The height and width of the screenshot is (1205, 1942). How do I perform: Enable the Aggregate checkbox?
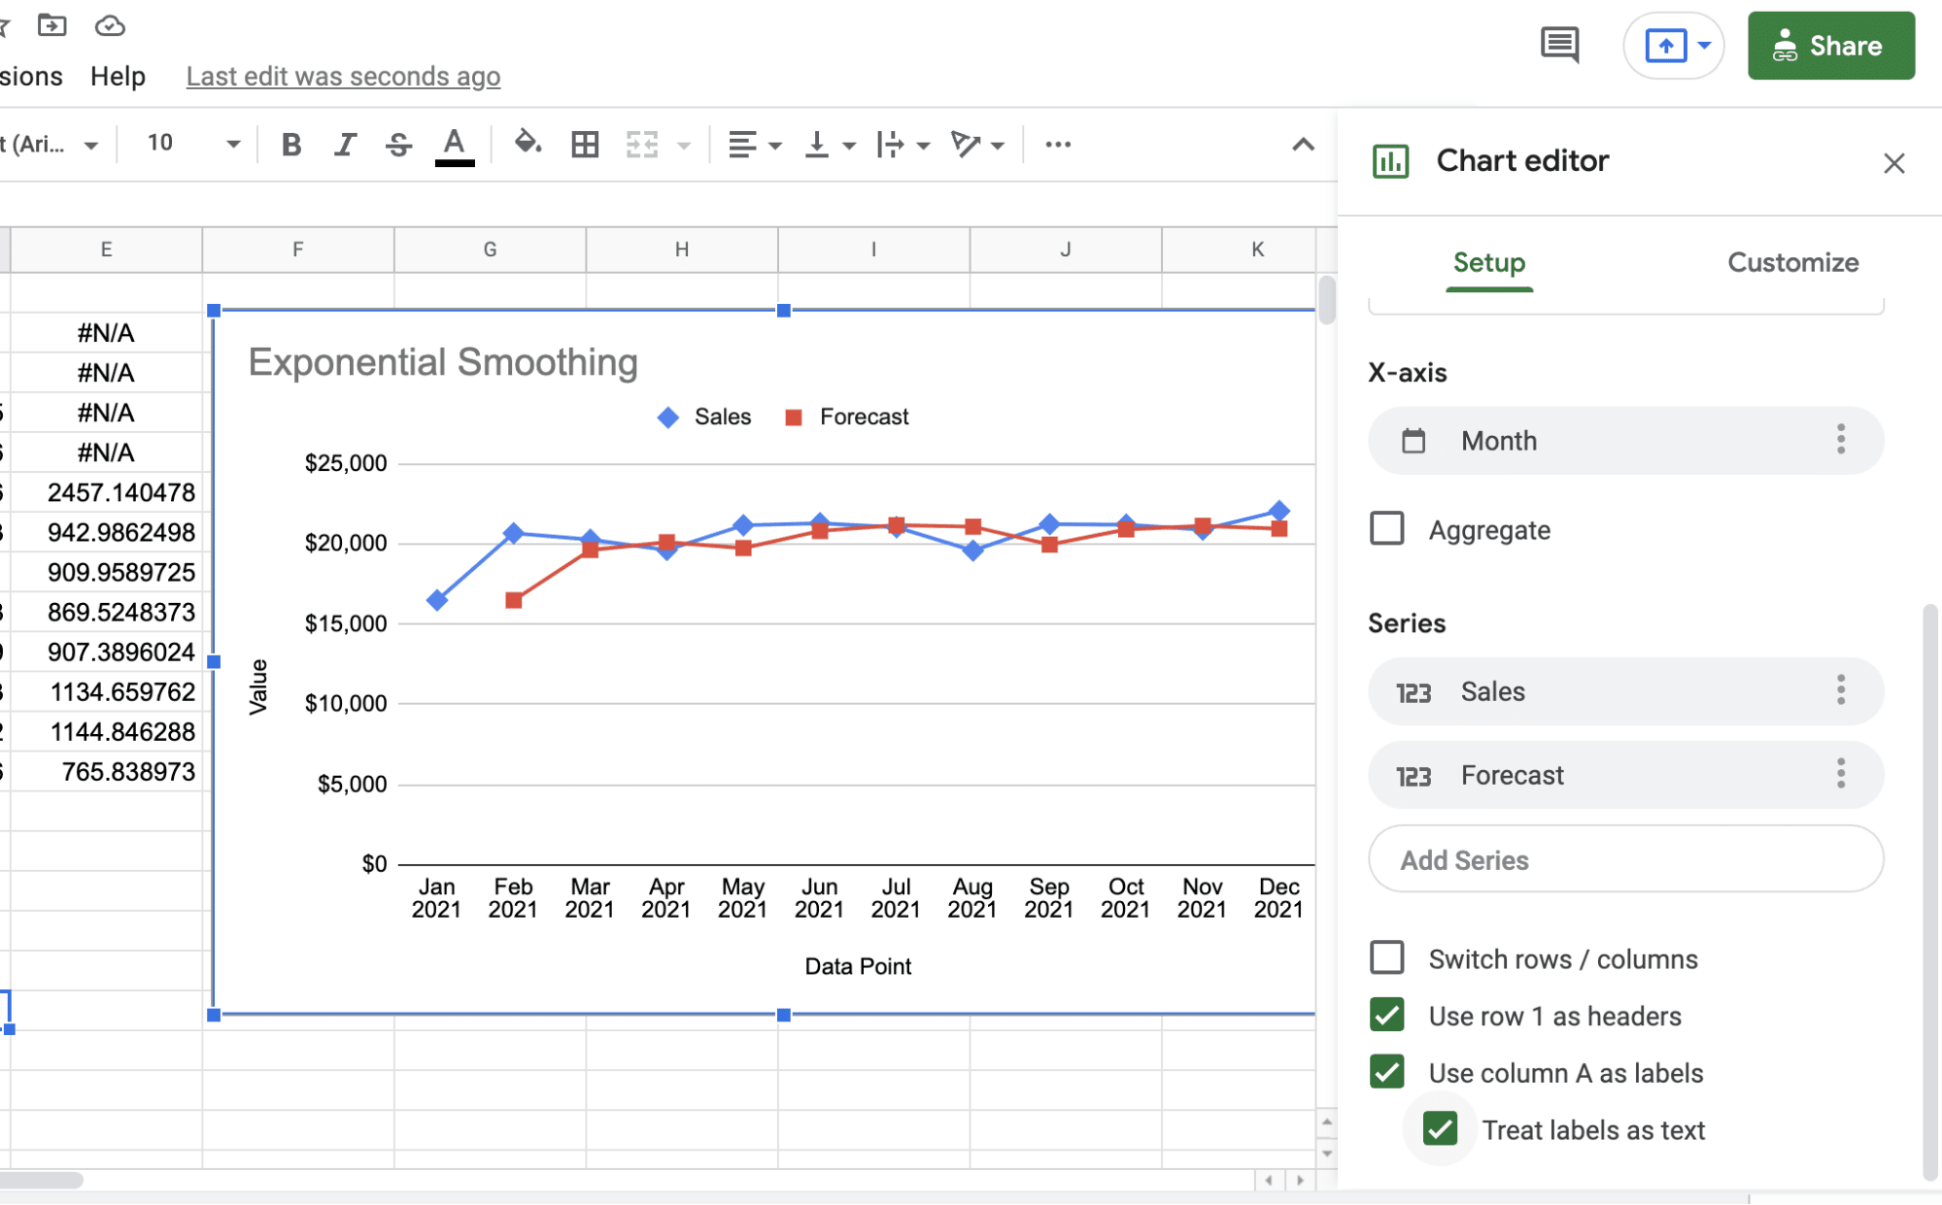click(x=1386, y=529)
